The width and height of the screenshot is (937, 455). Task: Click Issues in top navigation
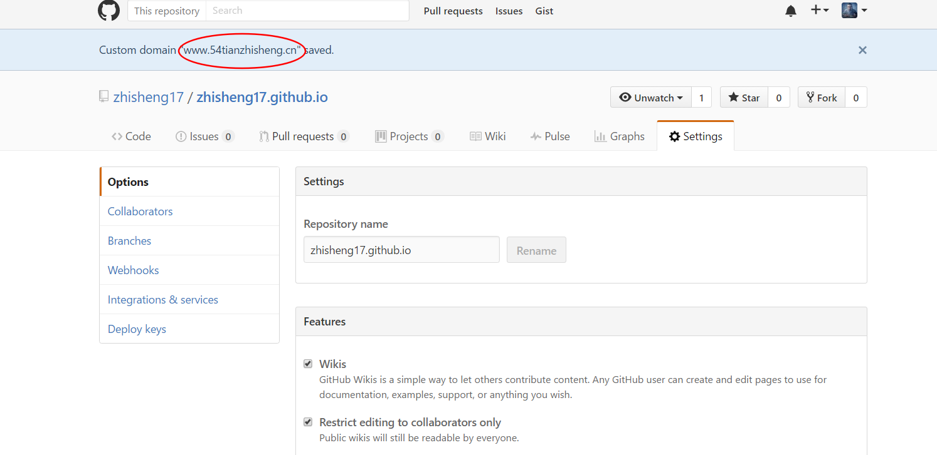(509, 11)
